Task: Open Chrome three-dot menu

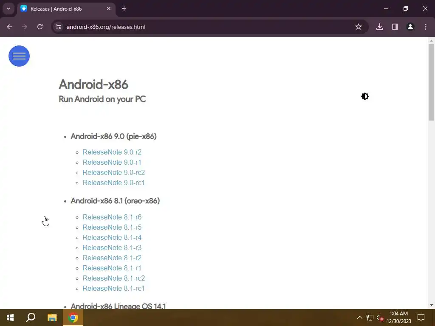Action: tap(426, 27)
